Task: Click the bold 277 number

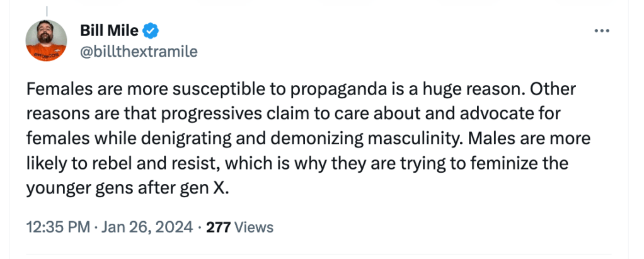Action: tap(217, 226)
